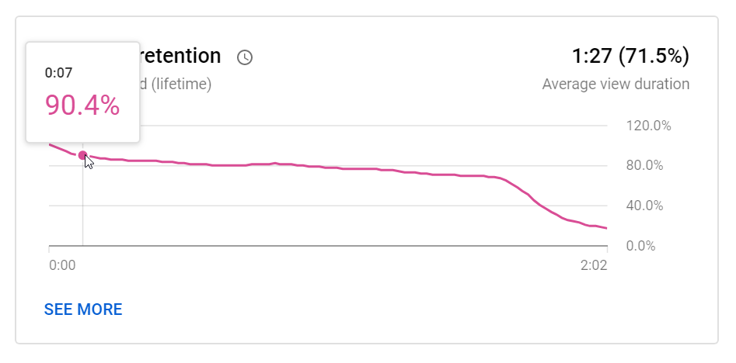736x363 pixels.
Task: Click the 0.0% y-axis label
Action: pyautogui.click(x=640, y=246)
